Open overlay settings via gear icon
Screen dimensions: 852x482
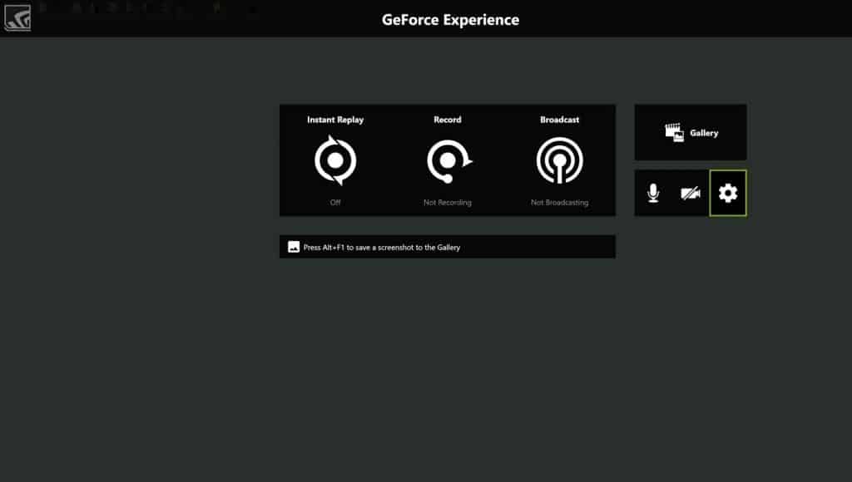tap(728, 192)
